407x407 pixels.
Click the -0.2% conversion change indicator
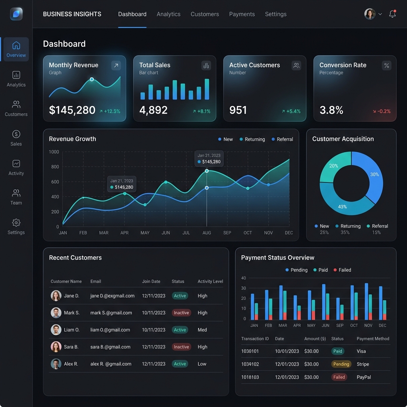382,111
